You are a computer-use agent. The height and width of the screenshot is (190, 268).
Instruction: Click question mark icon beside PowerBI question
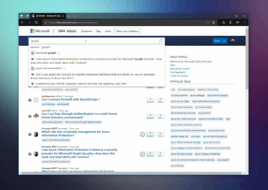click(x=30, y=100)
